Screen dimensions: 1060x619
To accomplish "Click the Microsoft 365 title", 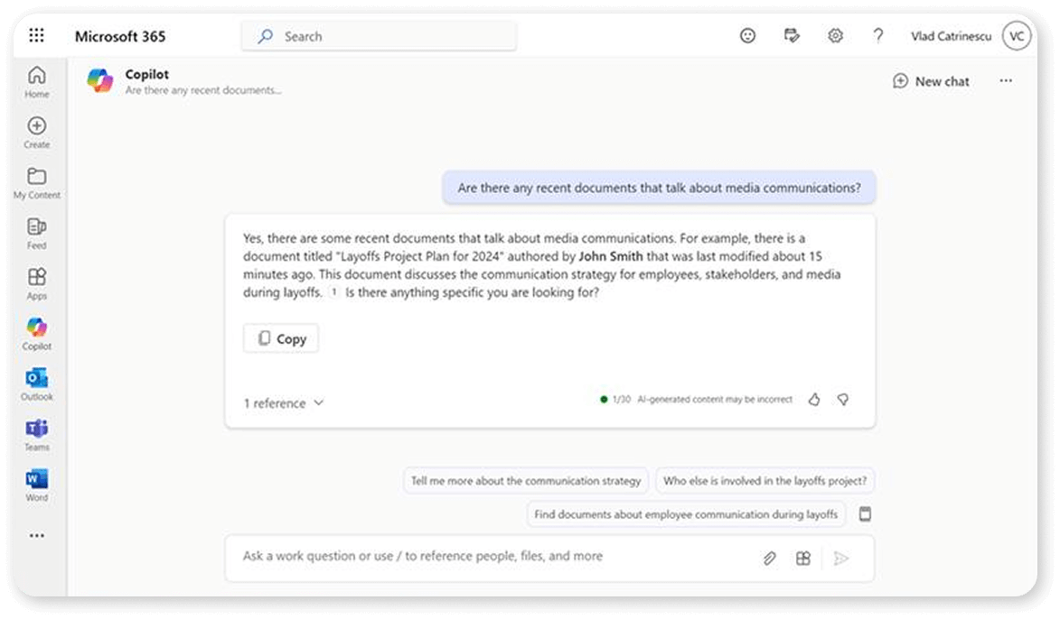I will pyautogui.click(x=120, y=36).
